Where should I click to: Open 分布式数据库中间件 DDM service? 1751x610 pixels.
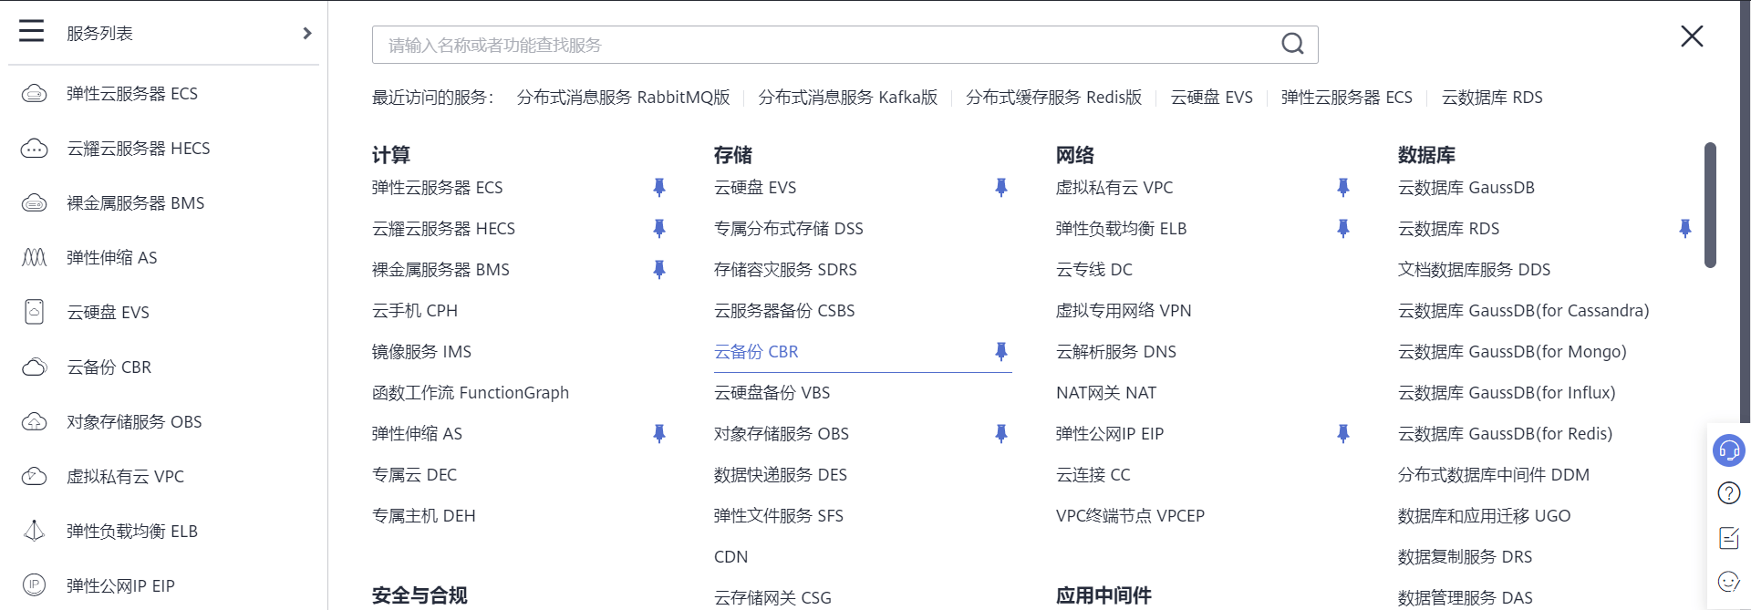click(1494, 475)
